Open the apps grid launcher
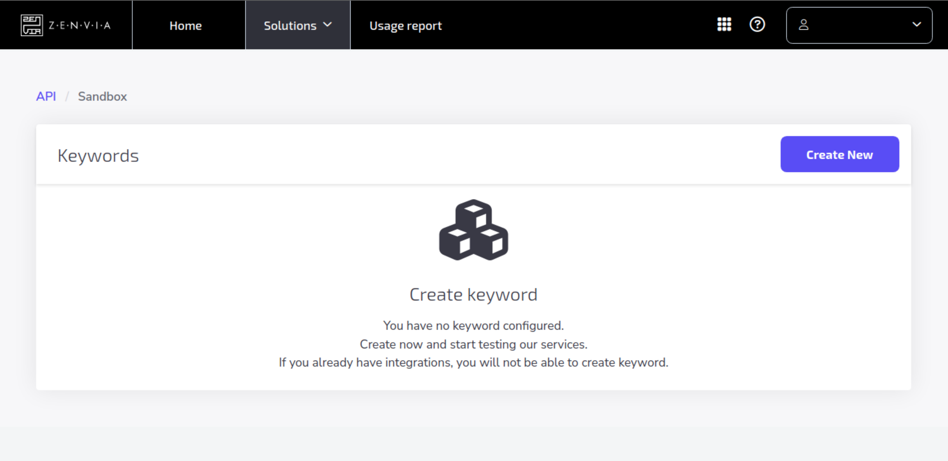 [x=724, y=25]
